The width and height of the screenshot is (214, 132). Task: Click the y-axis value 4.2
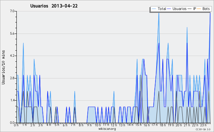12,56
